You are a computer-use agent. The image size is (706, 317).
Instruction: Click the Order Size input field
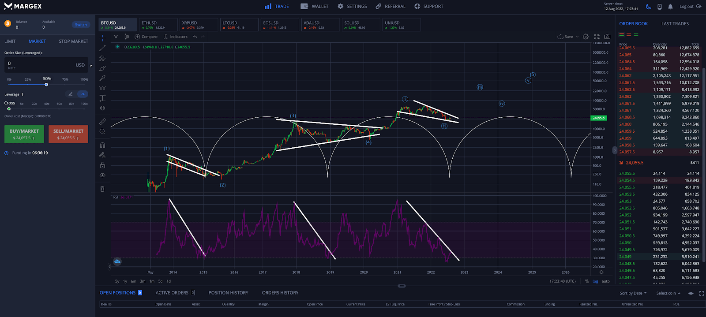(44, 65)
